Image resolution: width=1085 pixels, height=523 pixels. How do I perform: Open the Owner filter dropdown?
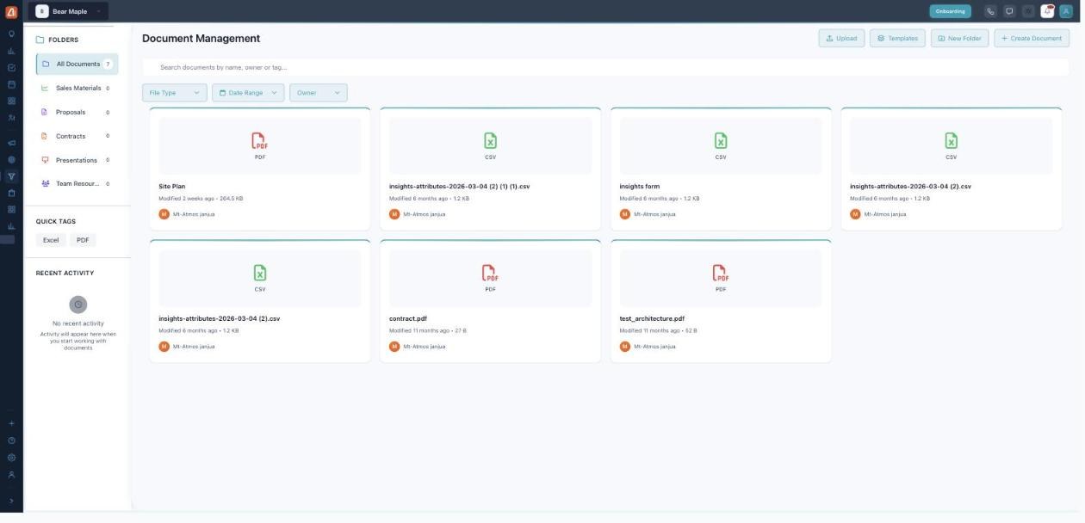point(319,93)
